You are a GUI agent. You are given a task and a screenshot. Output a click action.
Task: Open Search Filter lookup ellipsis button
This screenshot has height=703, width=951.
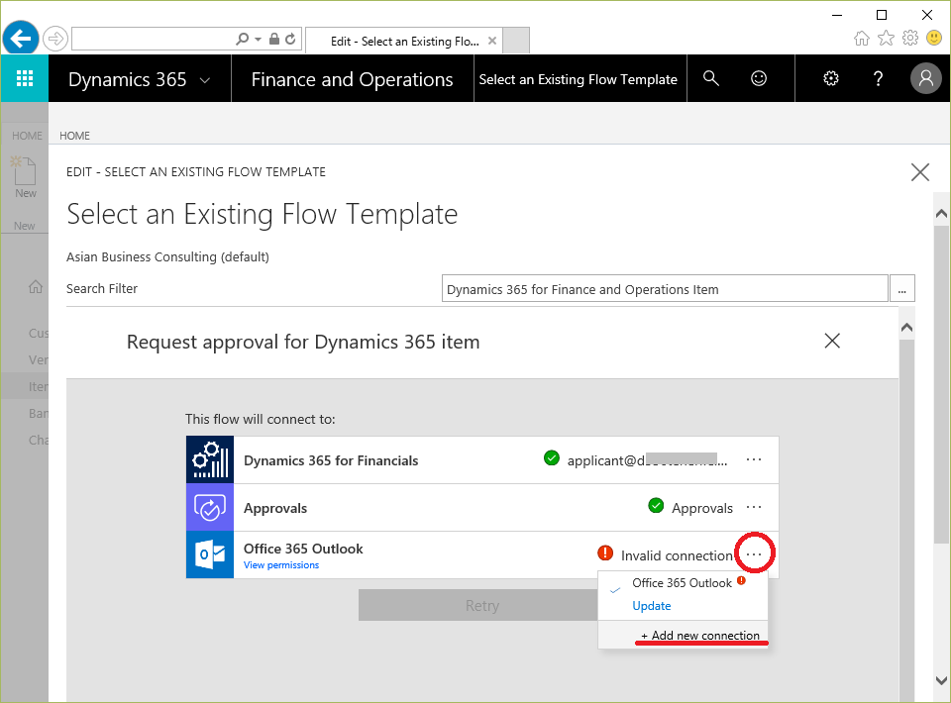point(901,288)
